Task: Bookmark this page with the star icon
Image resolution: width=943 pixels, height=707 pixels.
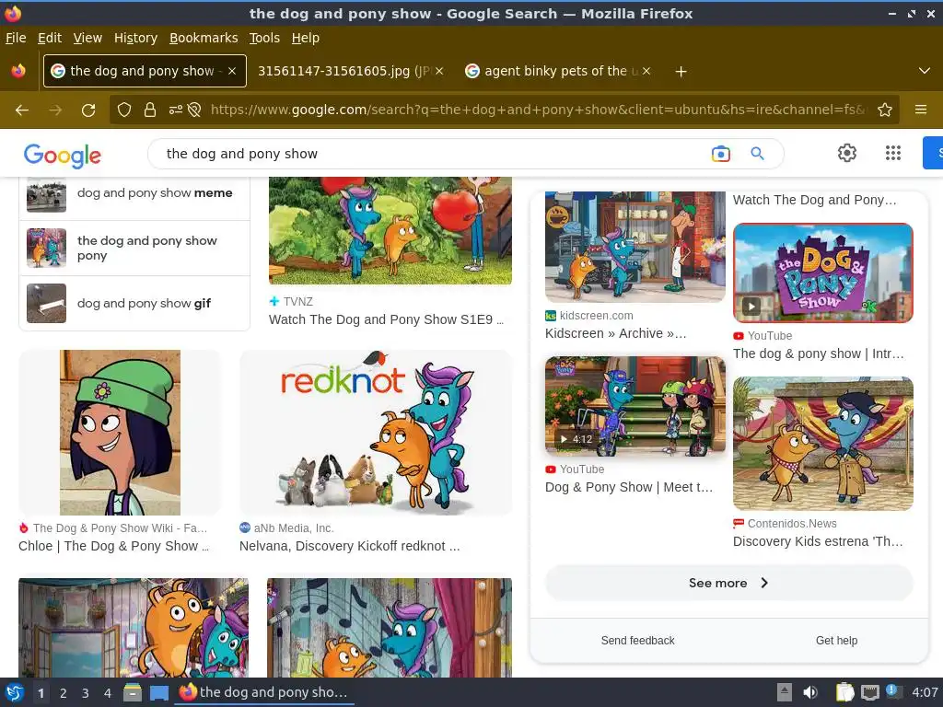Action: (x=885, y=110)
